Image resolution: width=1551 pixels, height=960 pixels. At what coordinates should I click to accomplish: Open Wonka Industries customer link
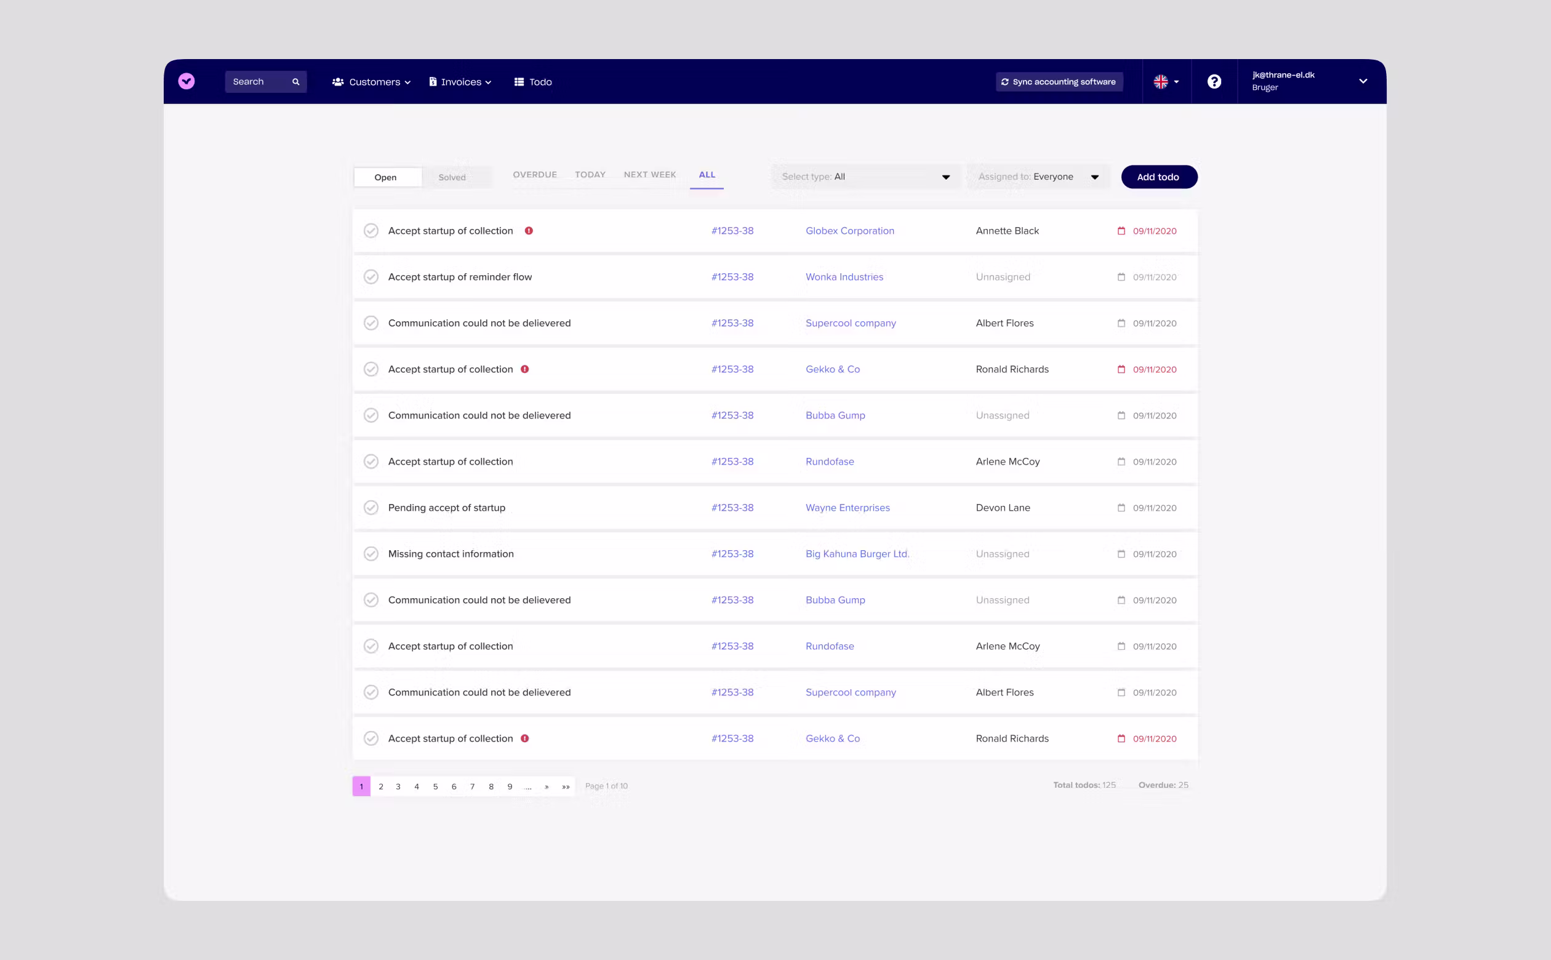(844, 278)
